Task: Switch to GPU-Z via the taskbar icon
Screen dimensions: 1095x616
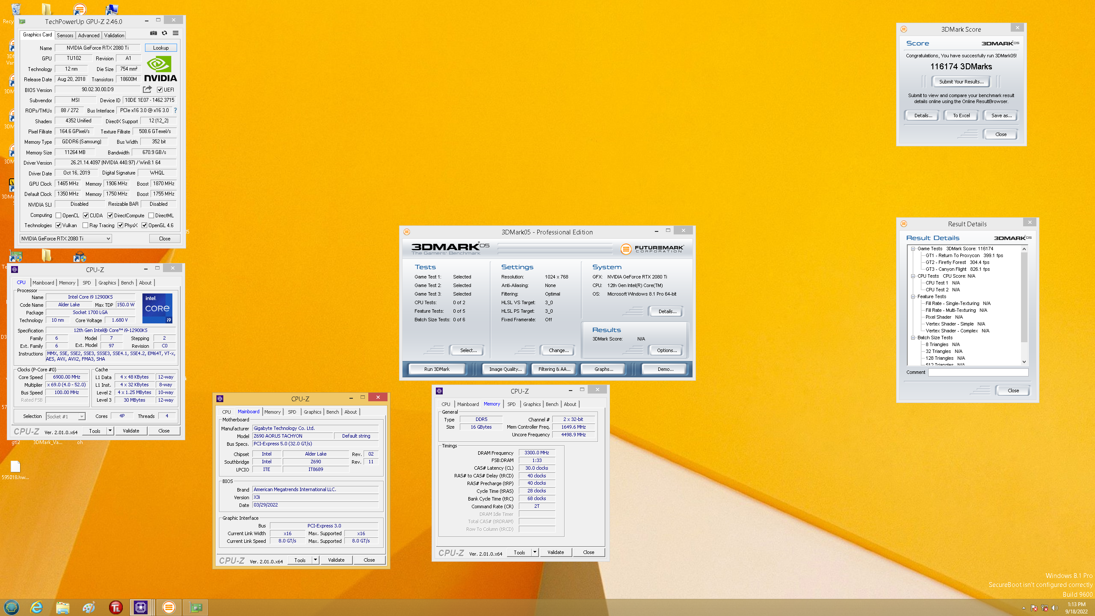Action: click(x=196, y=607)
